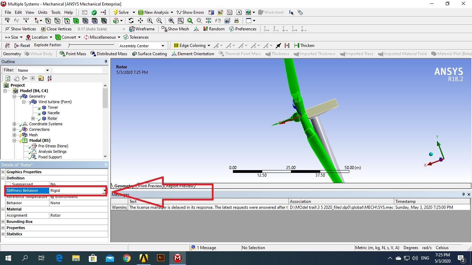Open Preferences from the toolbar

(243, 29)
